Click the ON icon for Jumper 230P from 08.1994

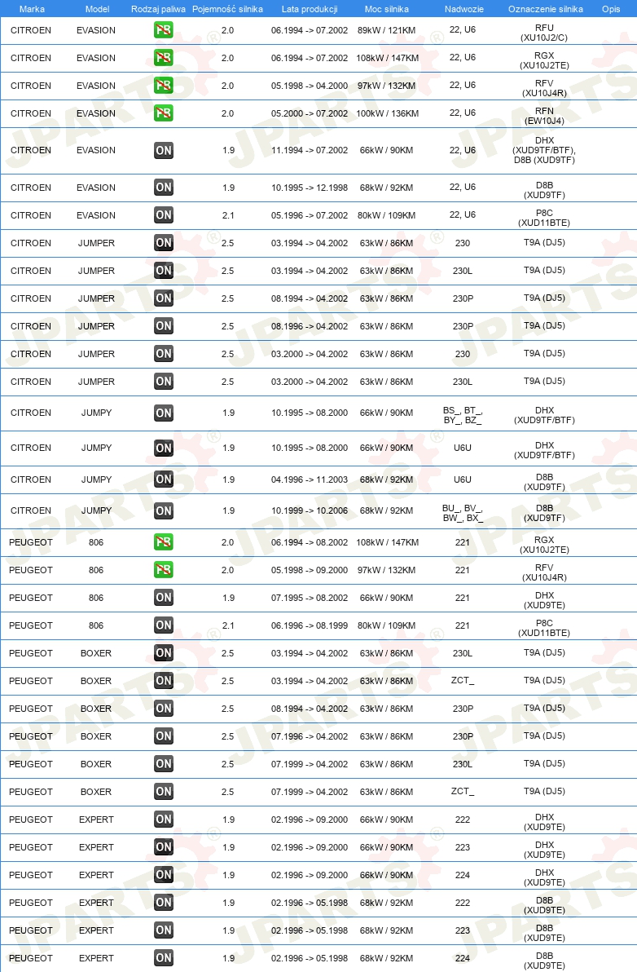[164, 298]
